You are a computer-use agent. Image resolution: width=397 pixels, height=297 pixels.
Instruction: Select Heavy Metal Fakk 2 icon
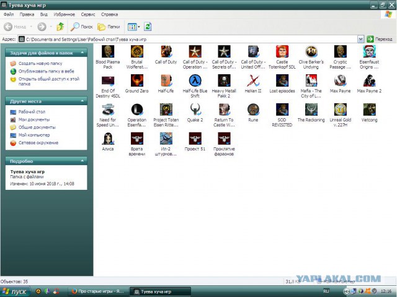224,80
